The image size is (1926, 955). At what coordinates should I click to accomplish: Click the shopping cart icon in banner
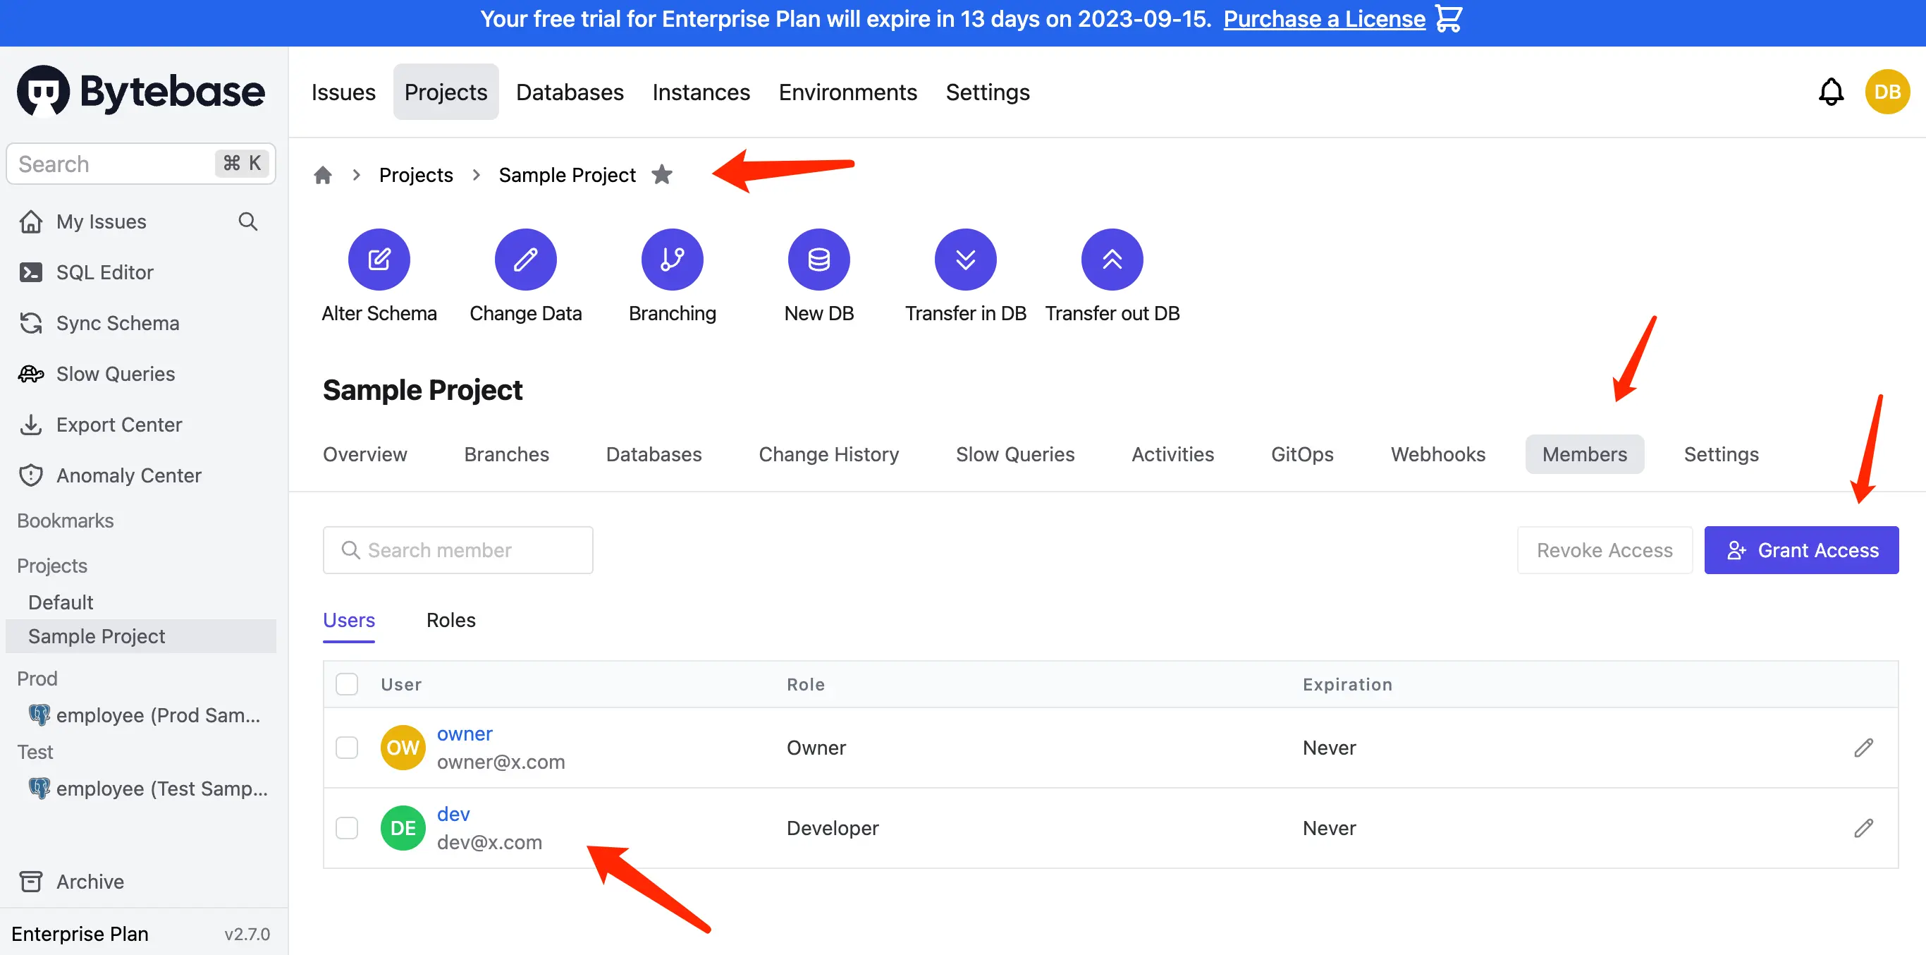click(x=1448, y=19)
